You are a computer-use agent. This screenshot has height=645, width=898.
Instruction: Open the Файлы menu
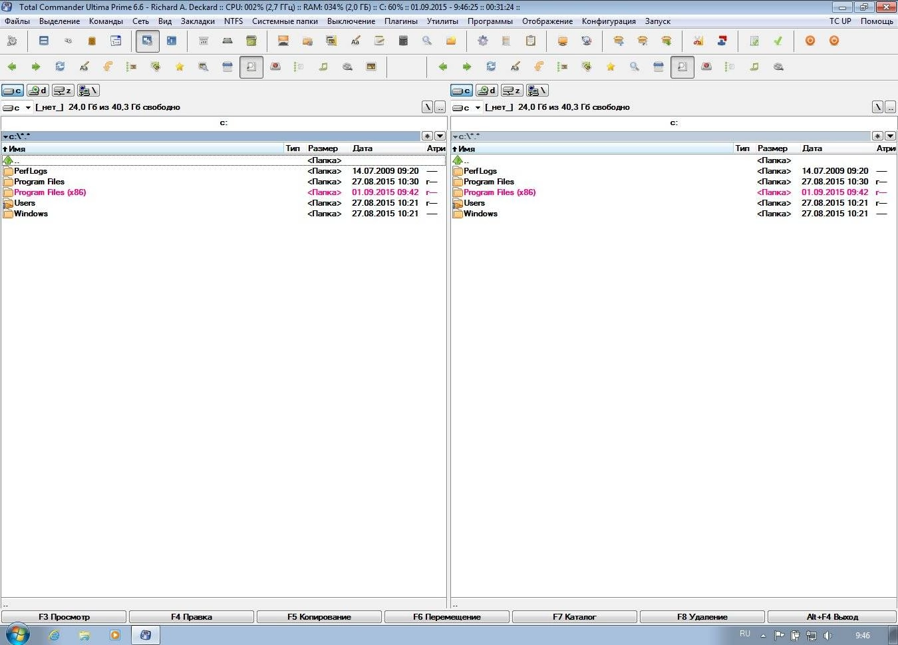tap(17, 21)
